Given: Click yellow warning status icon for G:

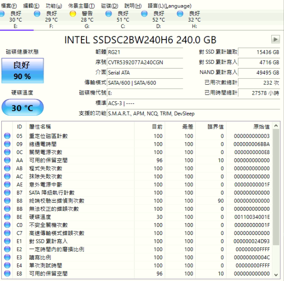Looking at the screenshot, I should [x=73, y=14].
